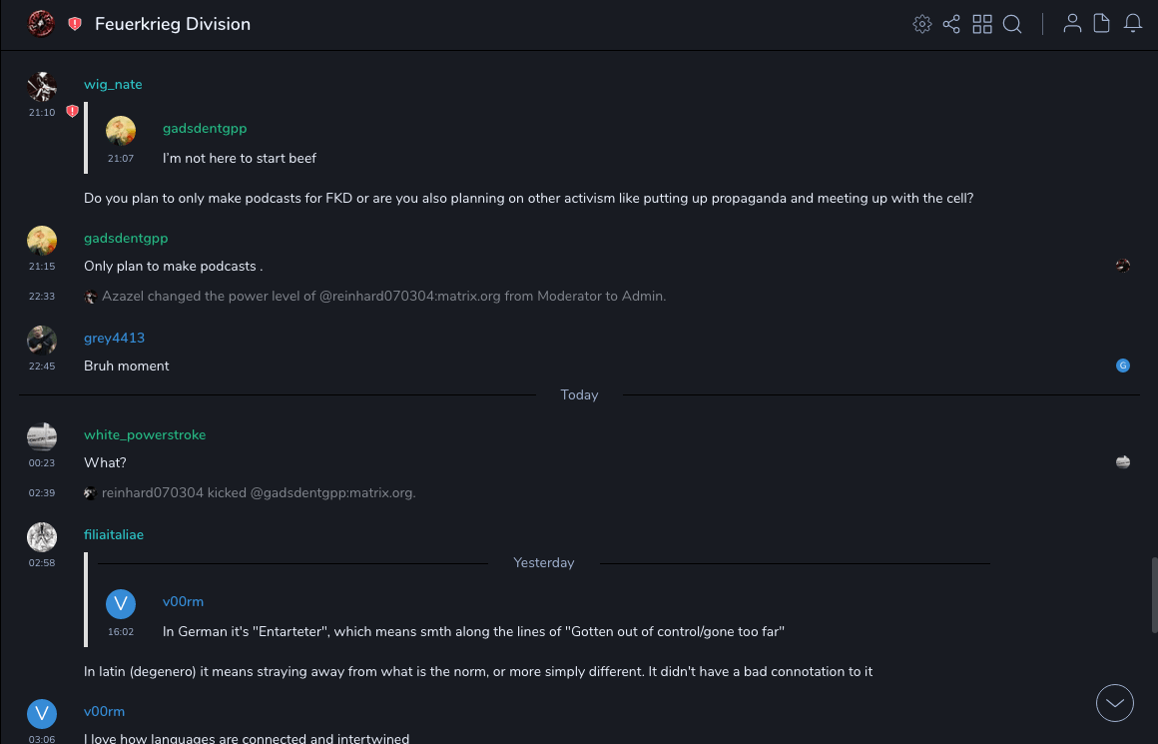Click the share room icon
Viewport: 1158px width, 744px height.
pos(951,24)
